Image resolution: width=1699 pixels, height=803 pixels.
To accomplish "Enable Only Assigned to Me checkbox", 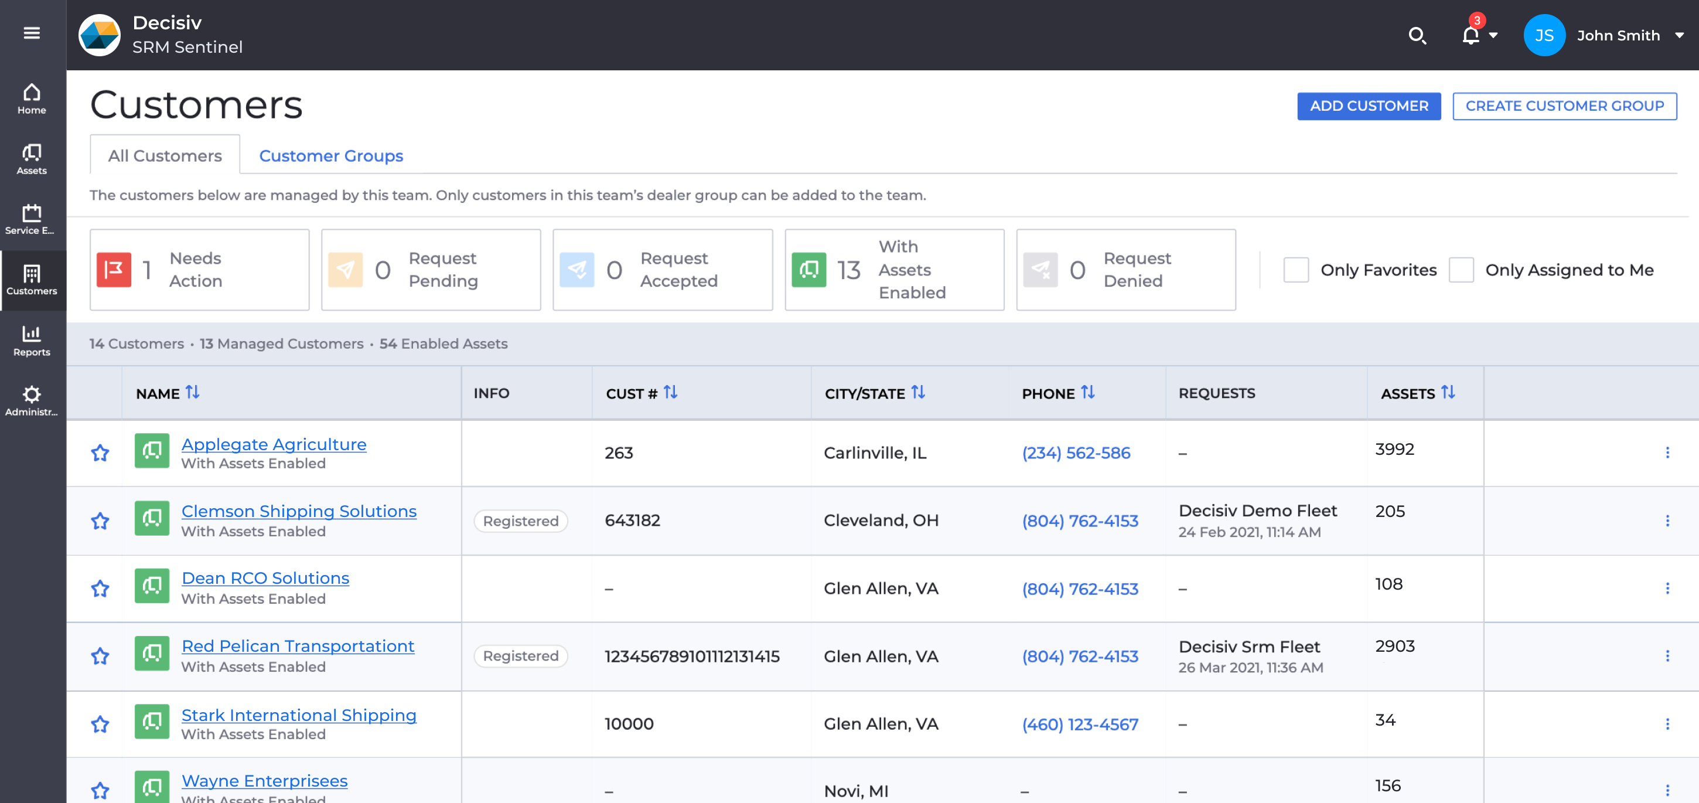I will pos(1461,270).
